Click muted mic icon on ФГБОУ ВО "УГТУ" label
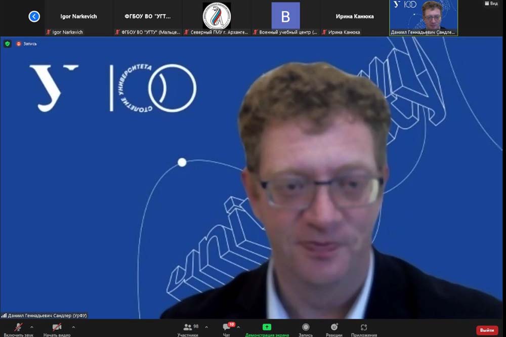 [x=117, y=32]
